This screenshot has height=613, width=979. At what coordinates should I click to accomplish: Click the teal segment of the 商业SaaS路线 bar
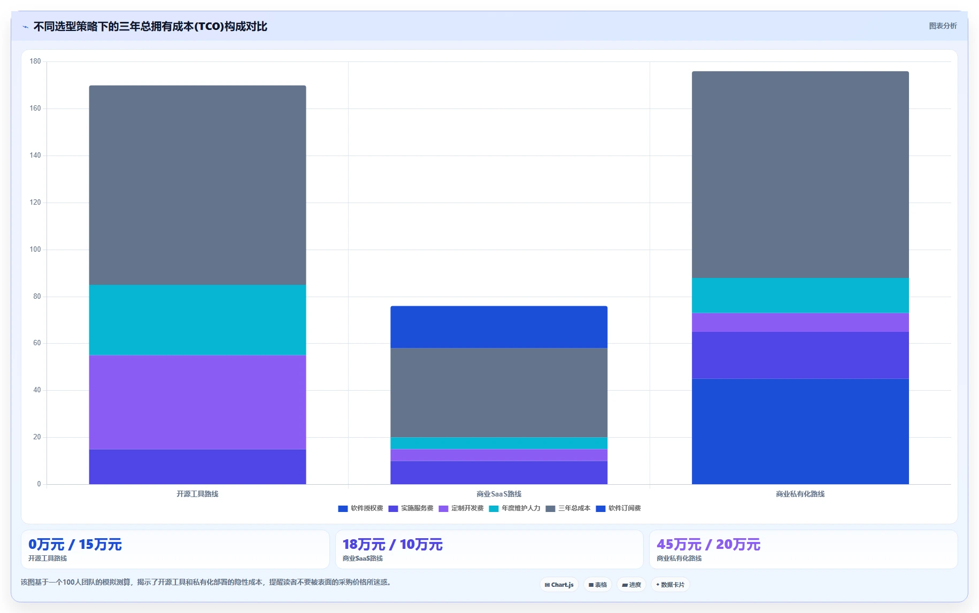tap(499, 444)
